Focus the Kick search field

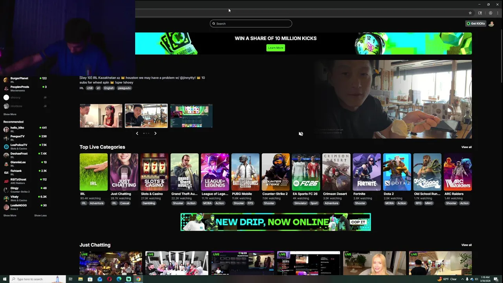(x=251, y=24)
